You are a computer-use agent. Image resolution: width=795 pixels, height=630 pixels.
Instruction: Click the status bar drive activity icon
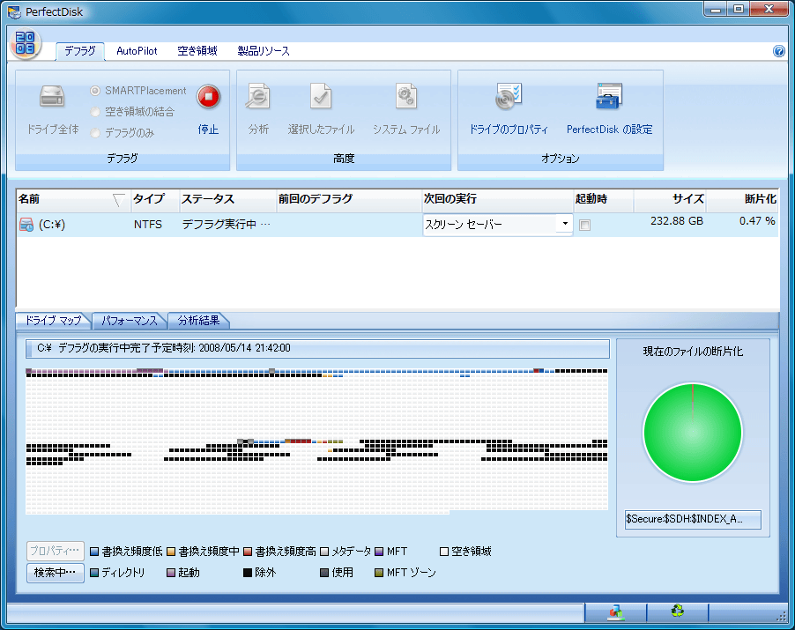click(x=615, y=612)
